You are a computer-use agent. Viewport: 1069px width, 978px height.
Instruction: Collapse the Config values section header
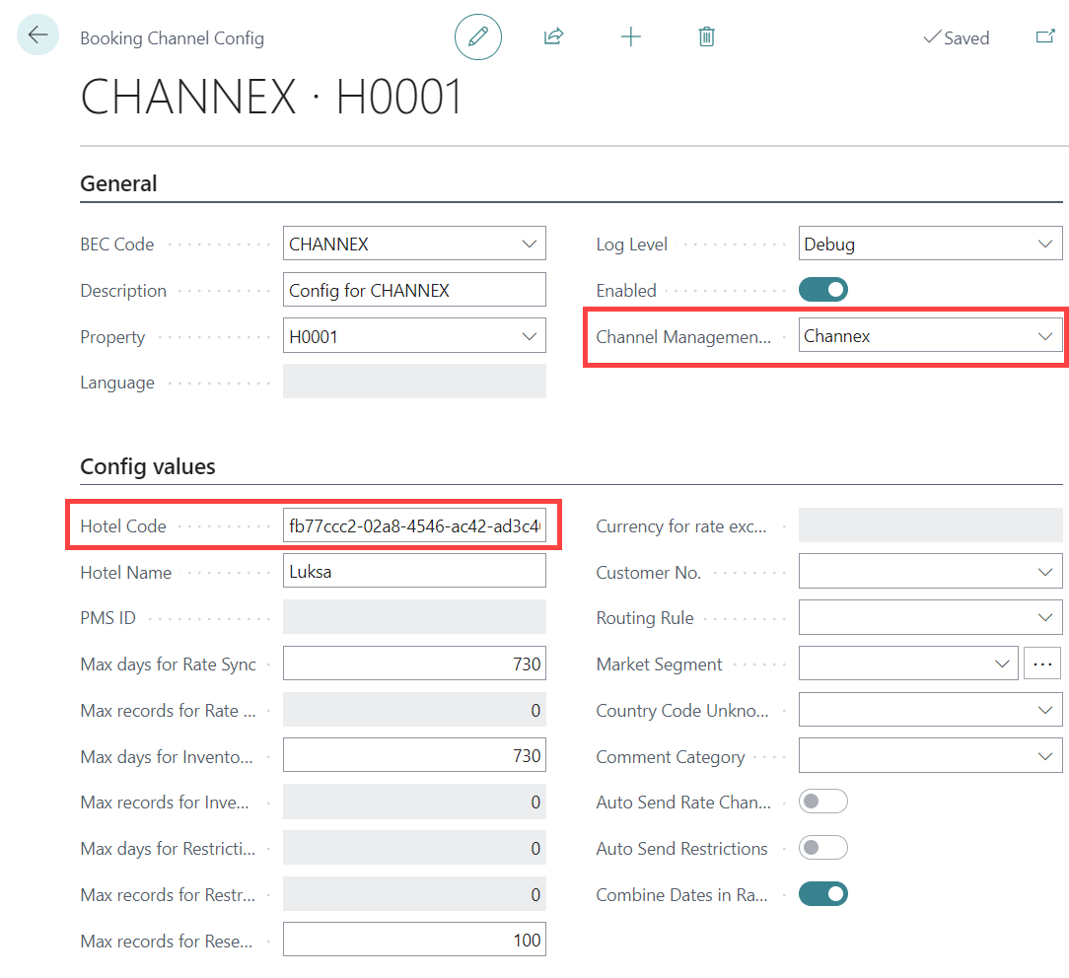[148, 466]
